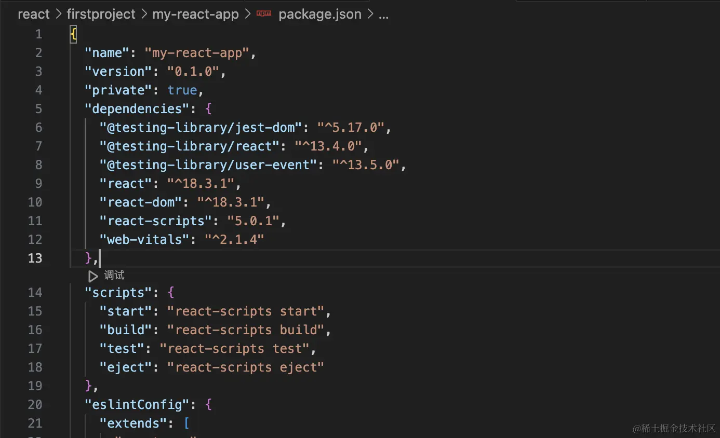Click the "react-dom" dependency key

click(x=141, y=202)
